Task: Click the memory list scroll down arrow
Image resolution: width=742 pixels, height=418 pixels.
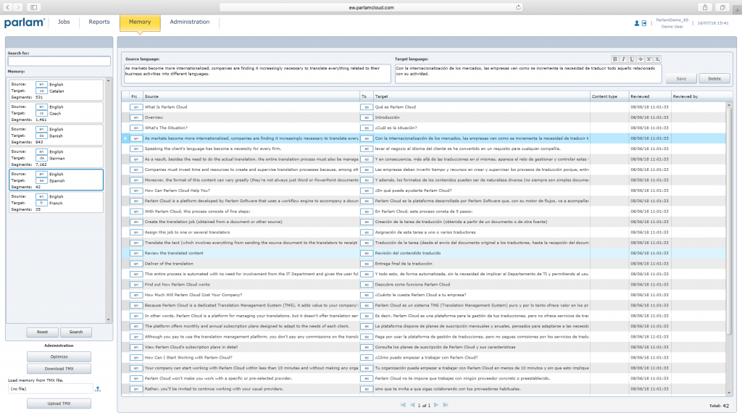Action: pos(109,319)
